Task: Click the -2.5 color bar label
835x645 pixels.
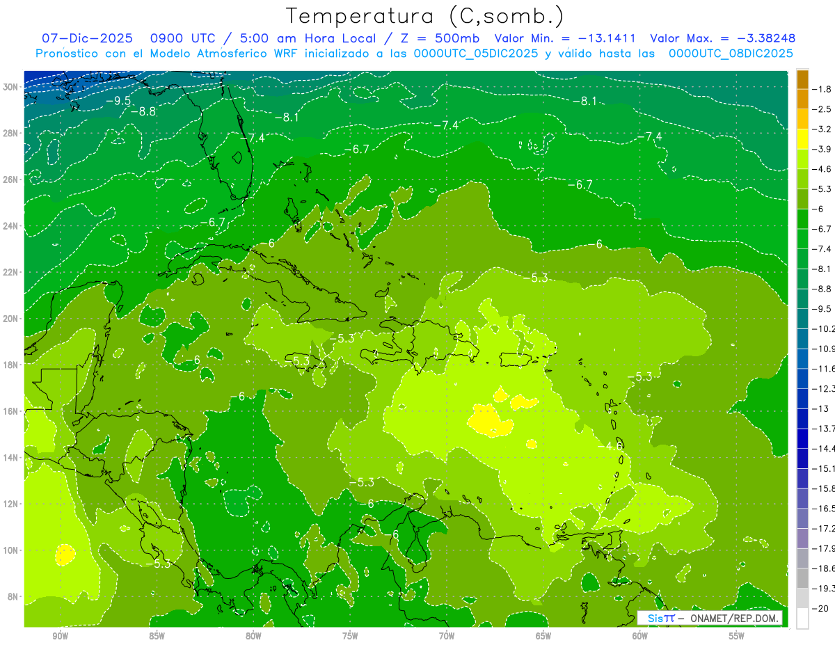Action: coord(822,109)
